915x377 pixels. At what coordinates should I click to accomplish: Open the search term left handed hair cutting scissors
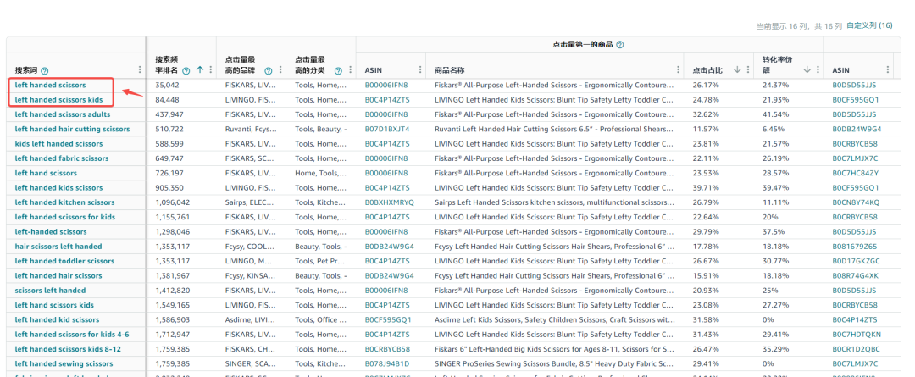pyautogui.click(x=72, y=129)
